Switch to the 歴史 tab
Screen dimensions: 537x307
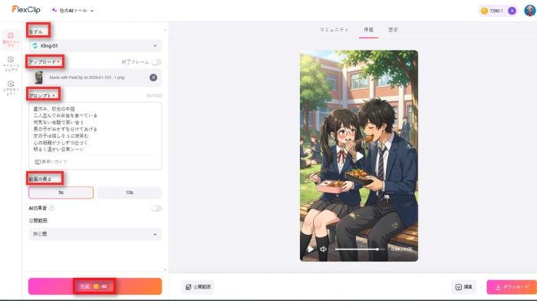393,30
